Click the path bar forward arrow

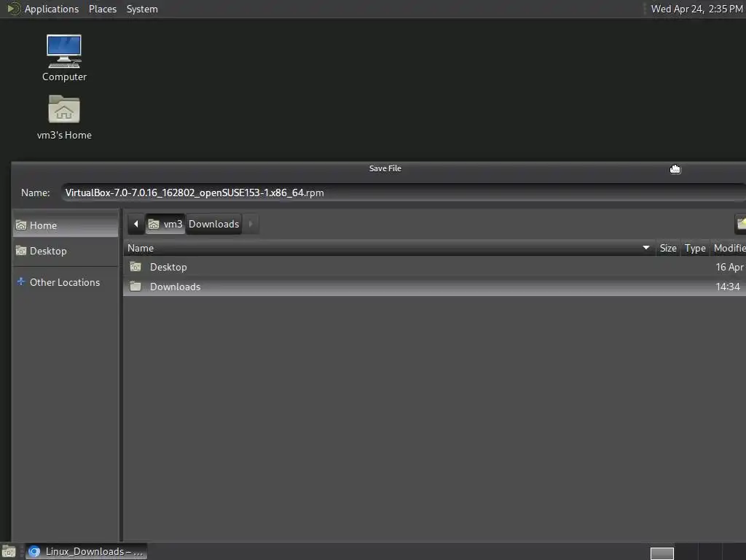pyautogui.click(x=251, y=224)
